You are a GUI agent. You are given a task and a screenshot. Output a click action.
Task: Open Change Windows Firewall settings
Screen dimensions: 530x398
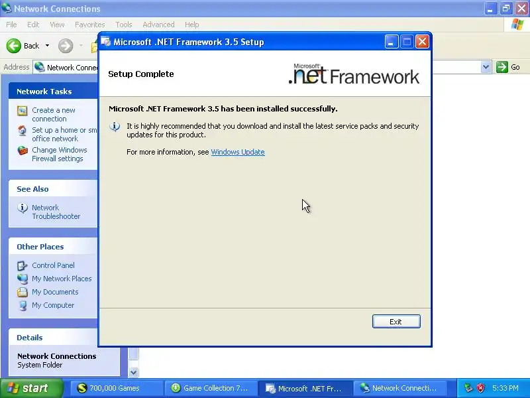60,154
